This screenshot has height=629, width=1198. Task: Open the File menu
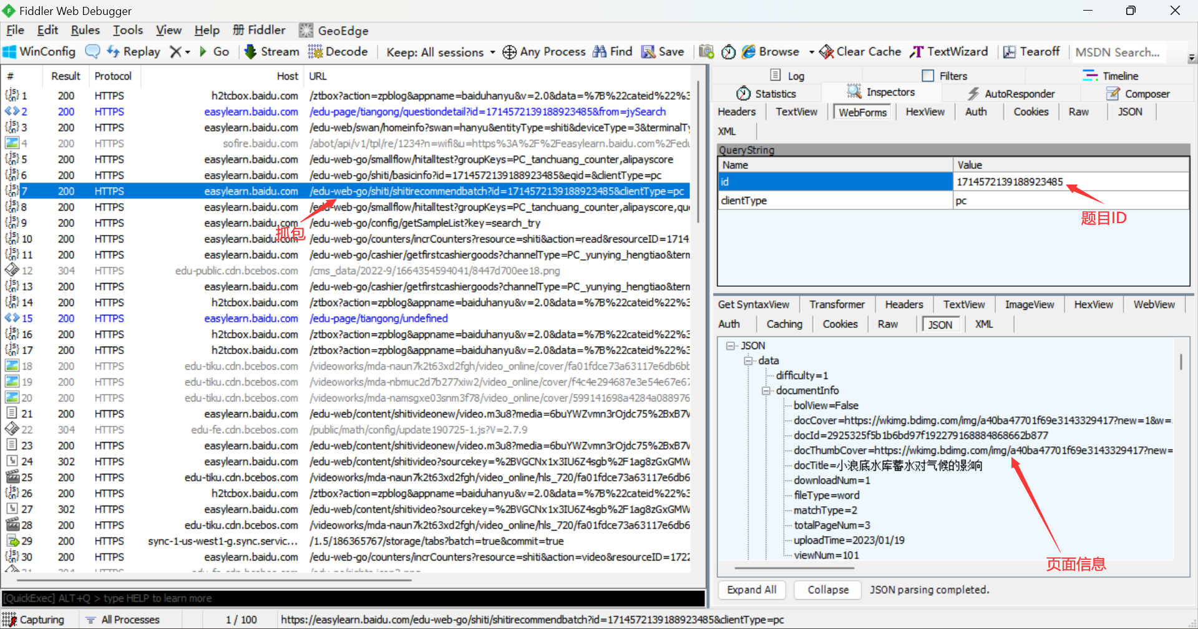[15, 30]
